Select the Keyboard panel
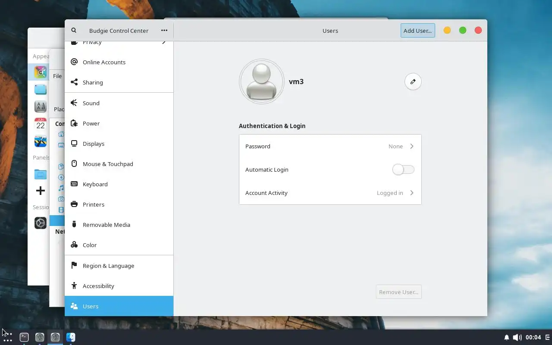Viewport: 552px width, 345px height. 119,184
